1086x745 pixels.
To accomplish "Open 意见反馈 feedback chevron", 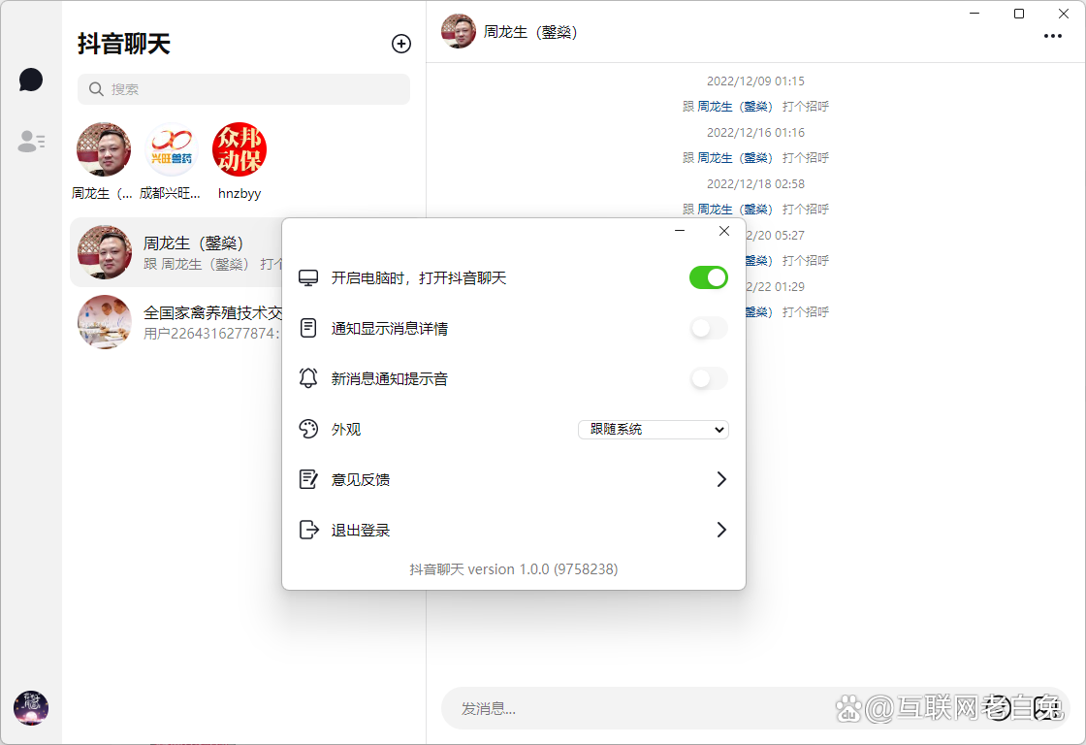I will coord(721,479).
